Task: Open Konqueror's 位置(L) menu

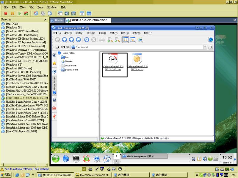Action: tap(57, 33)
